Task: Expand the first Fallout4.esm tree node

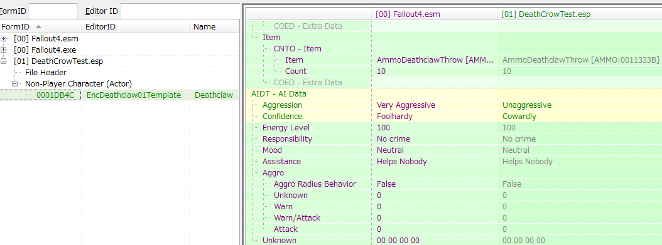Action: coord(4,38)
